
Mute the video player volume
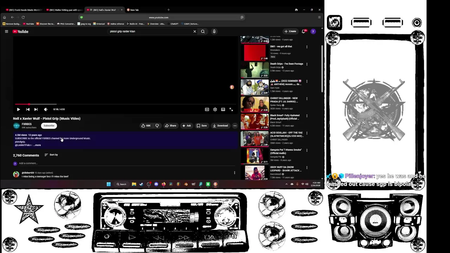45,109
